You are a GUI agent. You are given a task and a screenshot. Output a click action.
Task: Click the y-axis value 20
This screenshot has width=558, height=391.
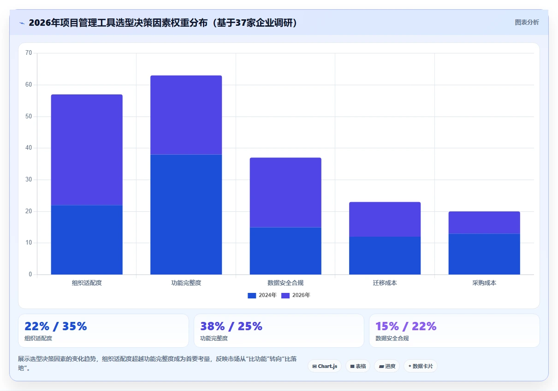coord(29,211)
